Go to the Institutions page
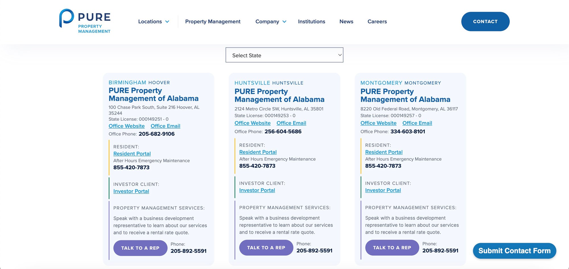Viewport: 569px width, 269px height. pos(312,22)
